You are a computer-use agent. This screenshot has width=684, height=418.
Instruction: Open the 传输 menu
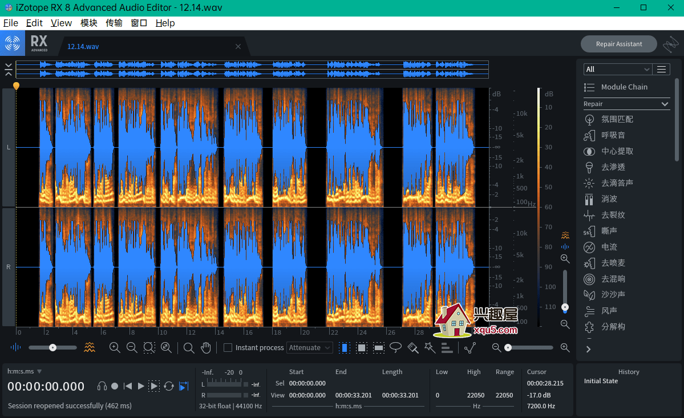[x=114, y=23]
